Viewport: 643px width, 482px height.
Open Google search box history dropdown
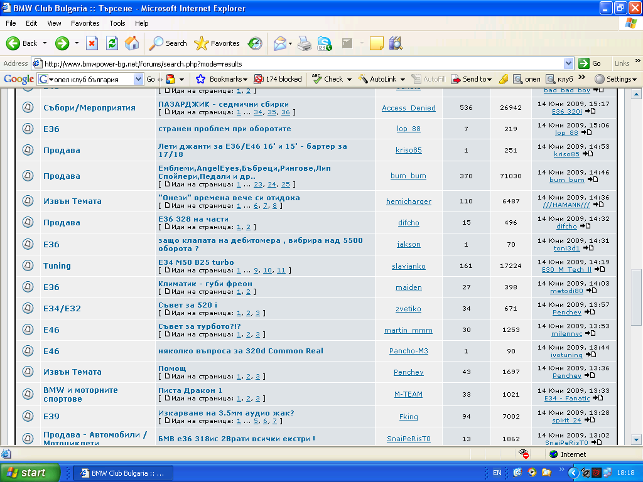138,79
